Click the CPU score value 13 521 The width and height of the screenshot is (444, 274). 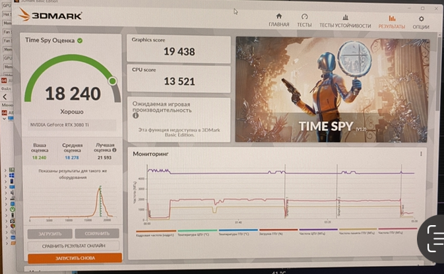(x=179, y=82)
